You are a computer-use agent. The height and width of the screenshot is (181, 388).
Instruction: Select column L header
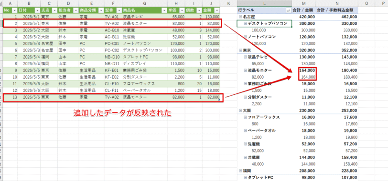point(264,3)
